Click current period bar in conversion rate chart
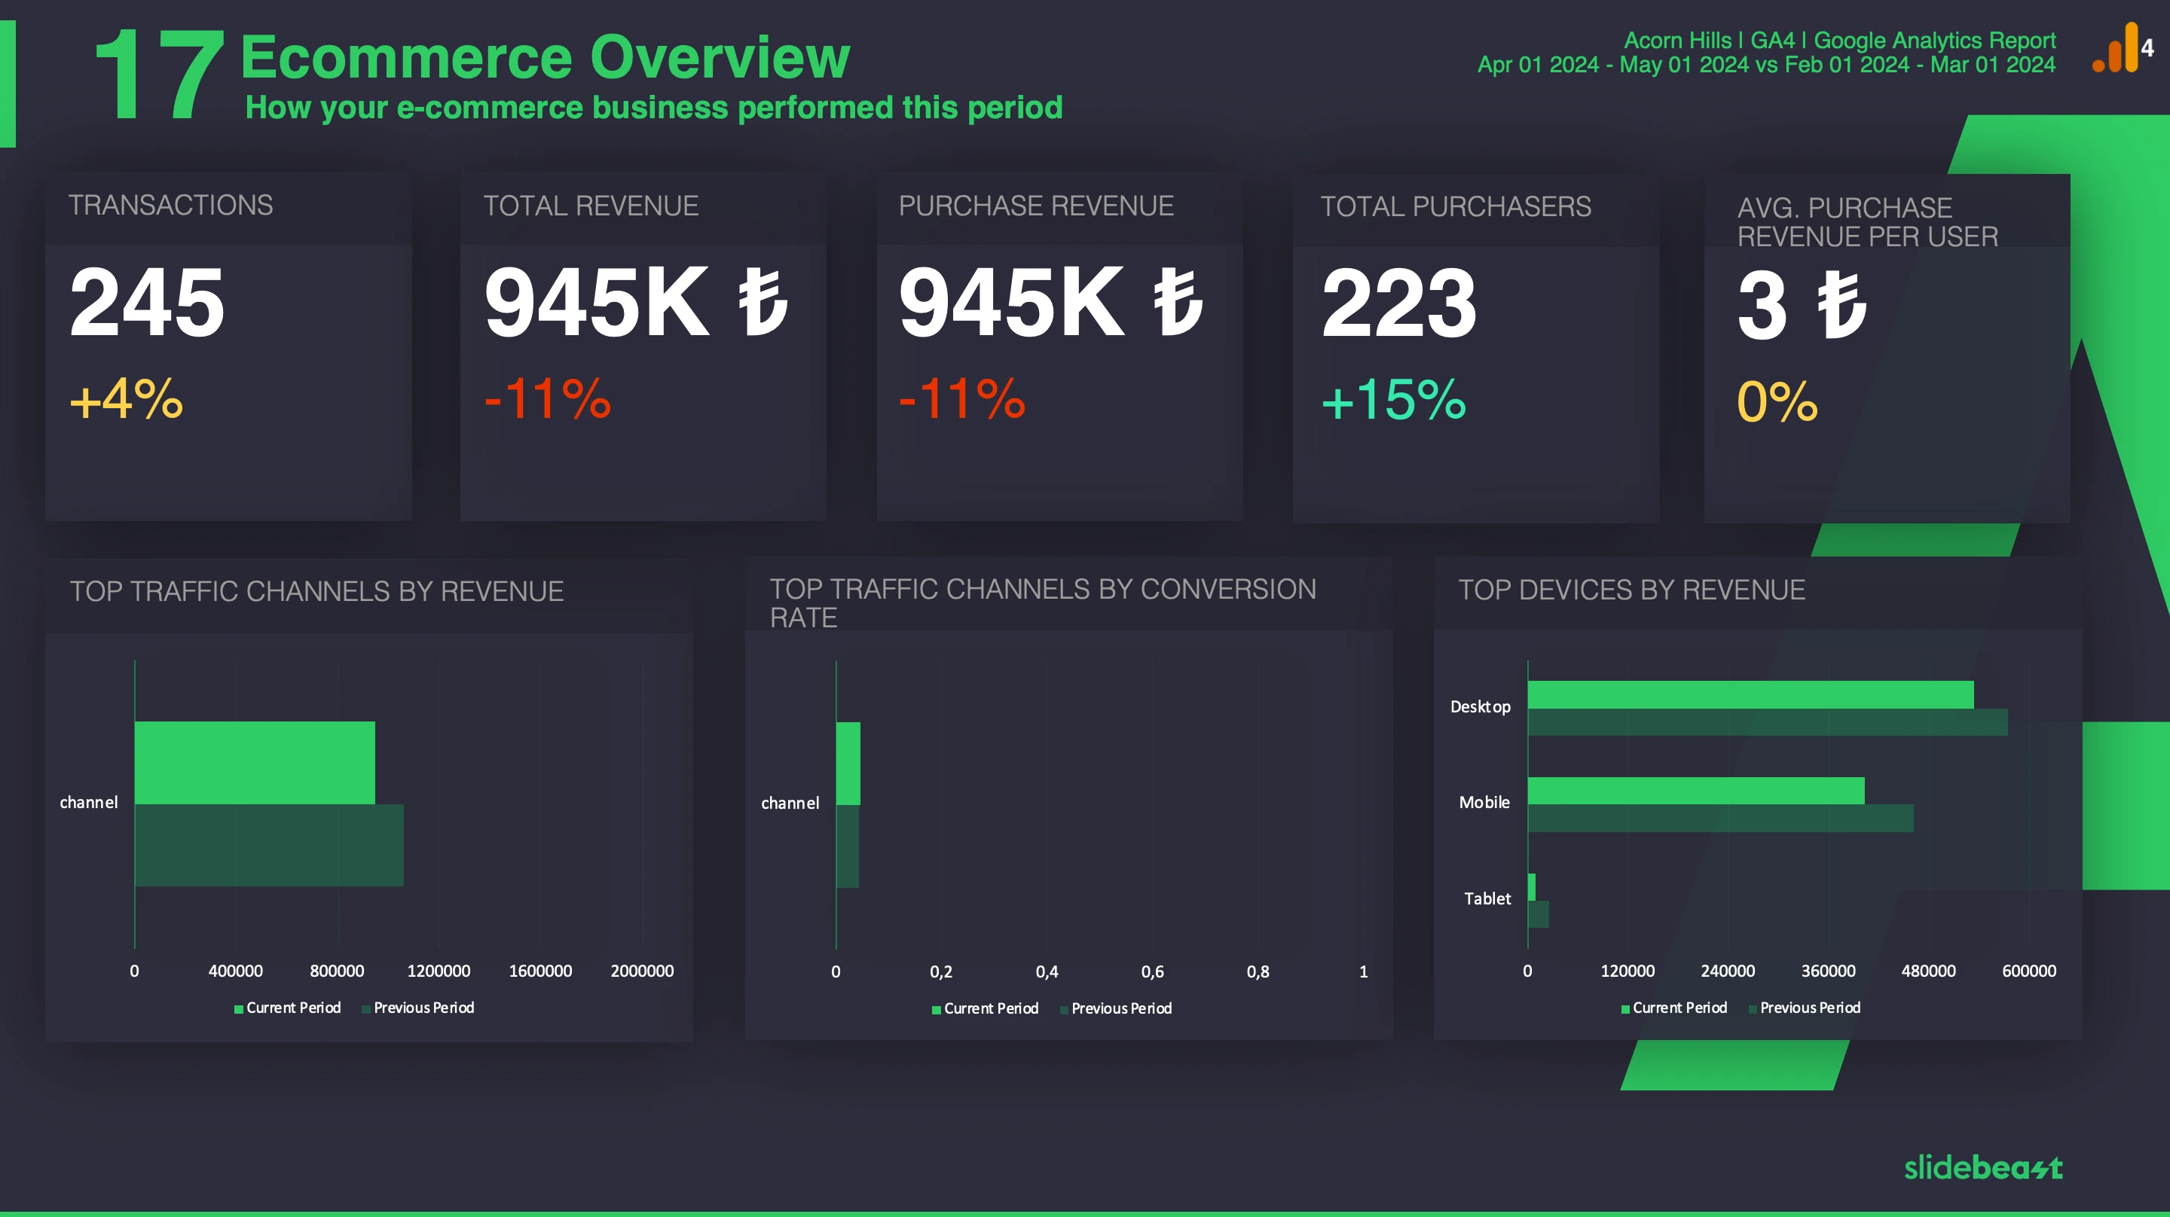This screenshot has height=1217, width=2170. pos(848,764)
